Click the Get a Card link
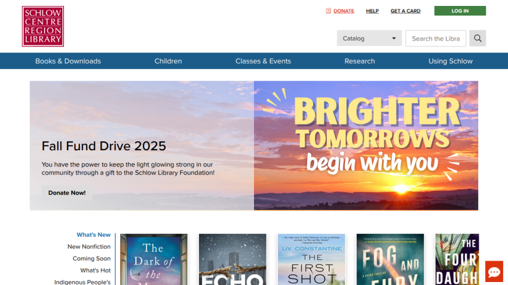The height and width of the screenshot is (285, 508). [x=405, y=11]
